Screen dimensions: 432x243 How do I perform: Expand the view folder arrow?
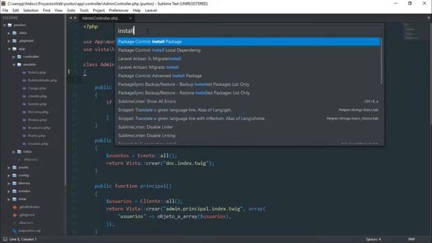(9, 199)
